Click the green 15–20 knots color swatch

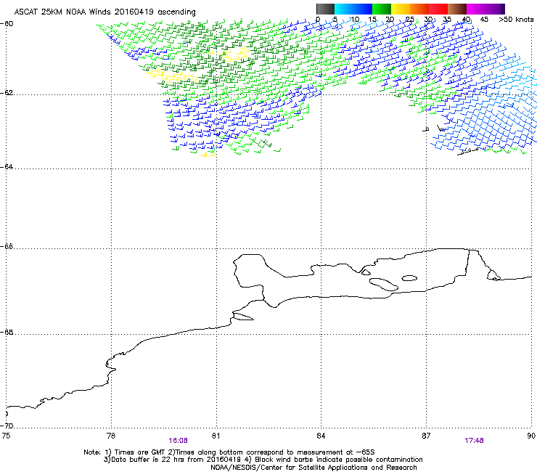click(x=382, y=9)
